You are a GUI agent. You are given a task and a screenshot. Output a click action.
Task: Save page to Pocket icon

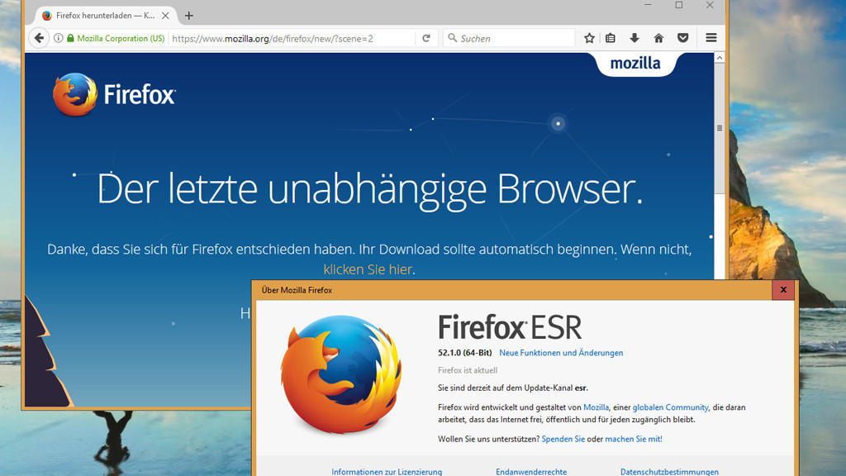(683, 38)
